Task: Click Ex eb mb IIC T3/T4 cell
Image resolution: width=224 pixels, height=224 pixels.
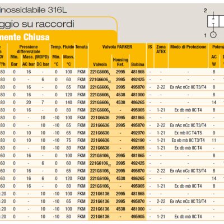Action: [x=188, y=141]
